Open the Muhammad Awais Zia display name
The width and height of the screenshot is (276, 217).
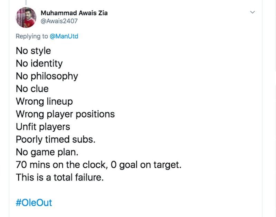pos(74,13)
